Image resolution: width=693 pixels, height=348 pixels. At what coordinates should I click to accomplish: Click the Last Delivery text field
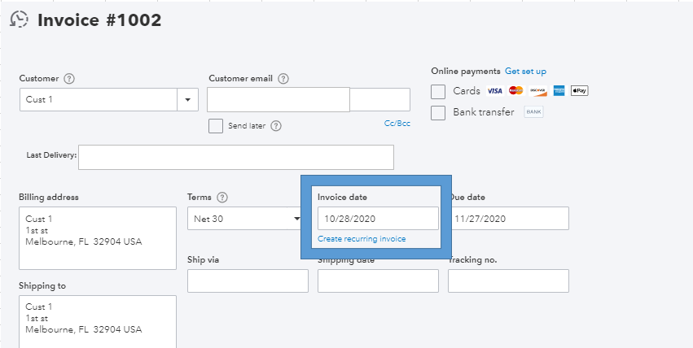(235, 157)
